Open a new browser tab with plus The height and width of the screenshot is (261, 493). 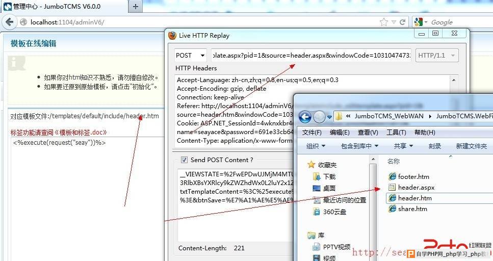136,6
